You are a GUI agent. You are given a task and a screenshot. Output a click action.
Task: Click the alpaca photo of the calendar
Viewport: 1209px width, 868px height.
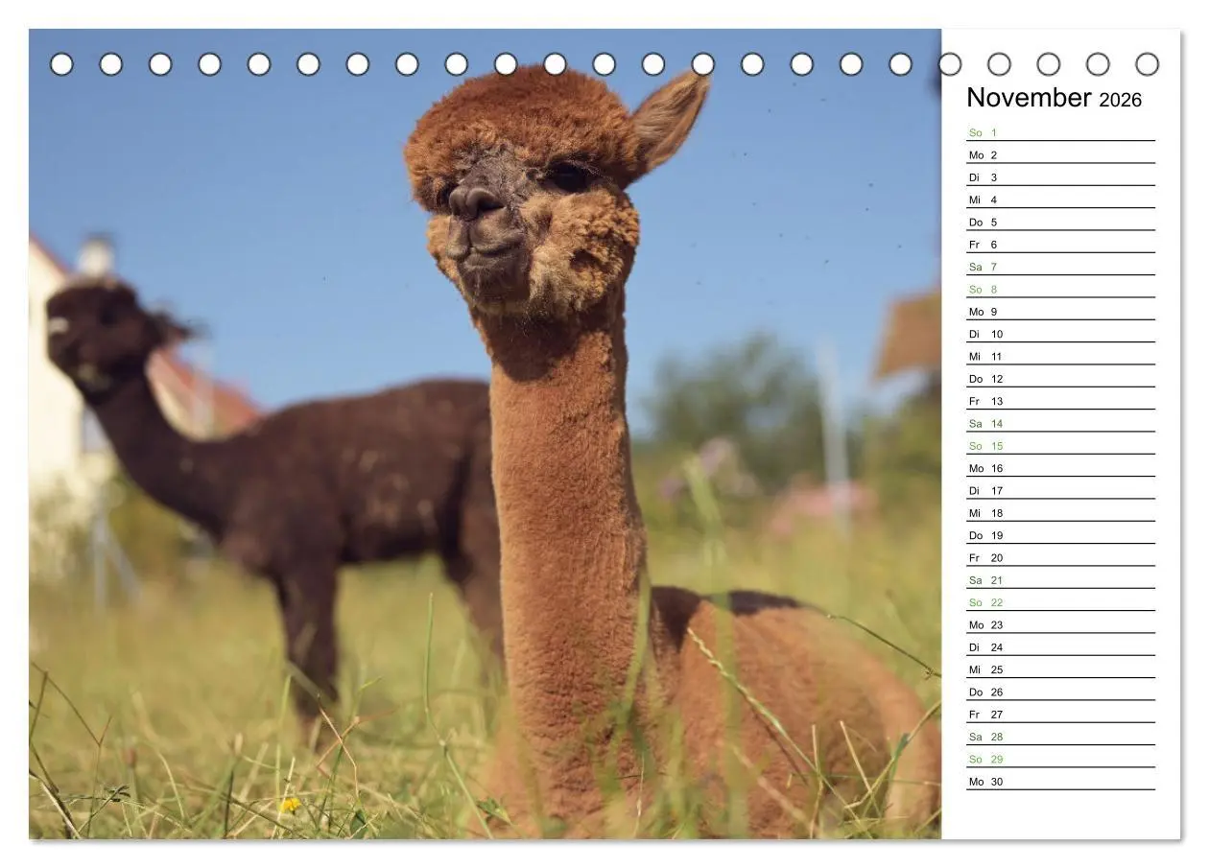485,434
